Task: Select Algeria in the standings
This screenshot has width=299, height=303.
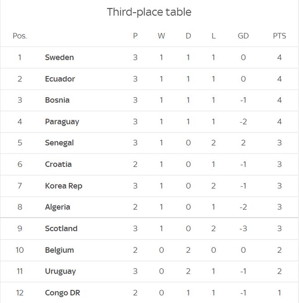Action: click(58, 207)
